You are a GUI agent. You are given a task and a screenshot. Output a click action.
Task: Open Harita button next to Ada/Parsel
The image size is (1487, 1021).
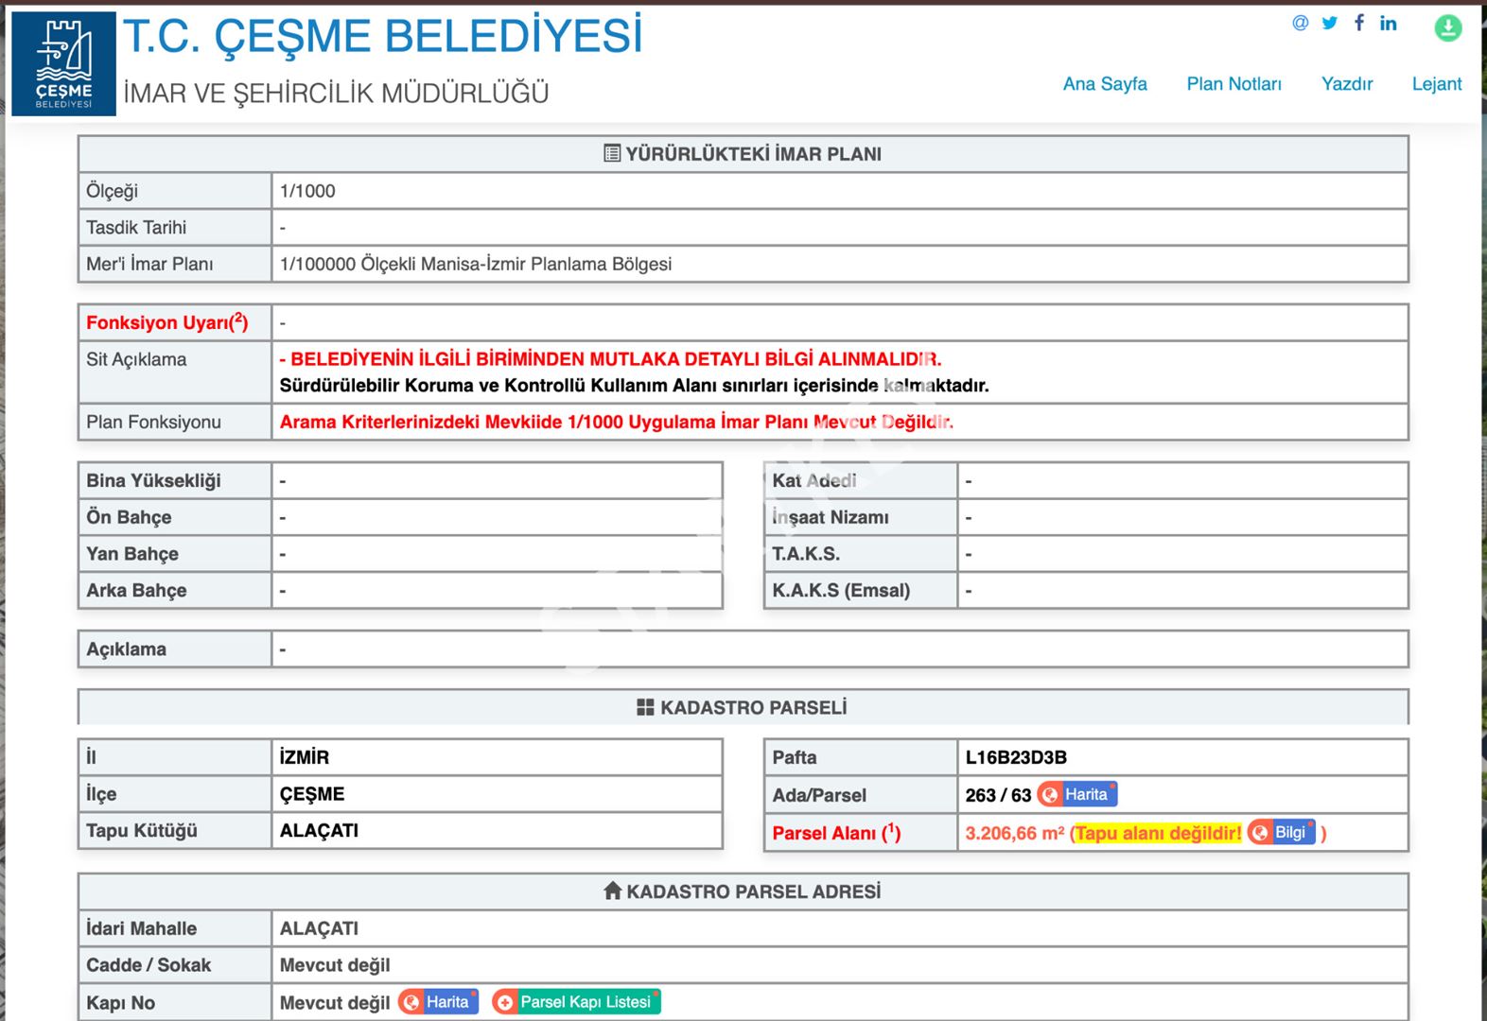click(1077, 794)
